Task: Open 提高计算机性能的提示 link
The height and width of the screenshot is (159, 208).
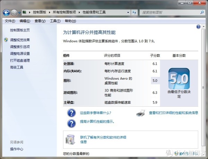Action: (x=97, y=121)
